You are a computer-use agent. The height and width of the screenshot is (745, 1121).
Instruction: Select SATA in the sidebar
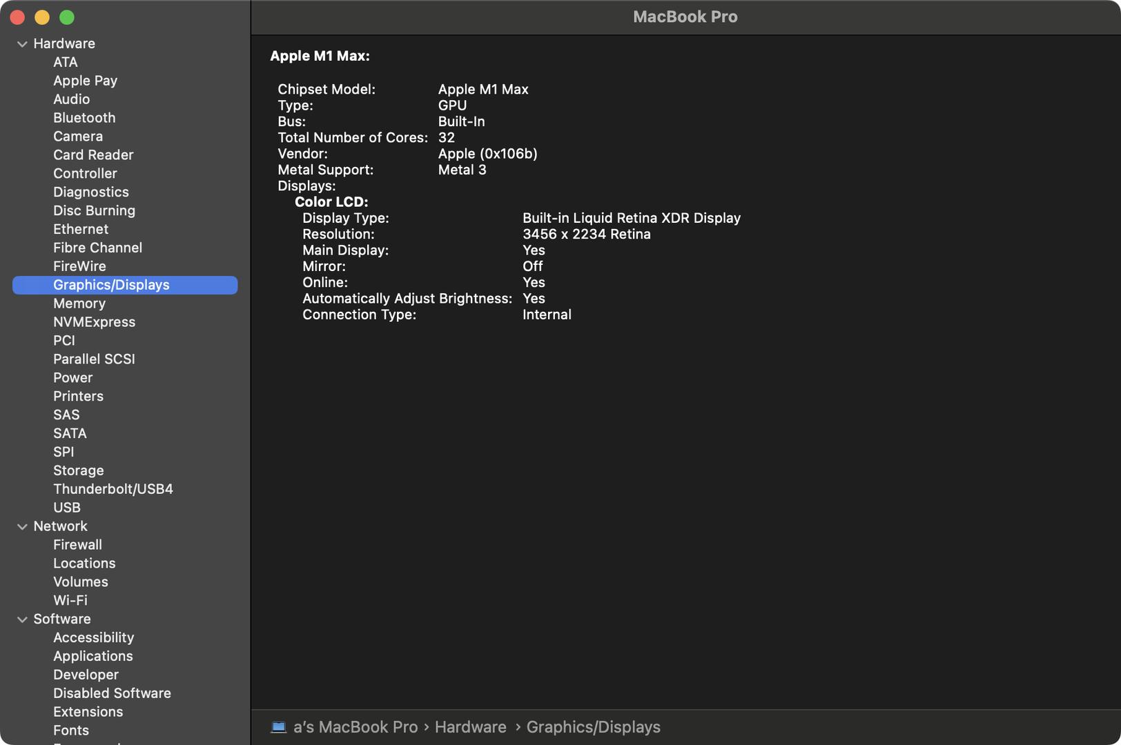(x=70, y=434)
